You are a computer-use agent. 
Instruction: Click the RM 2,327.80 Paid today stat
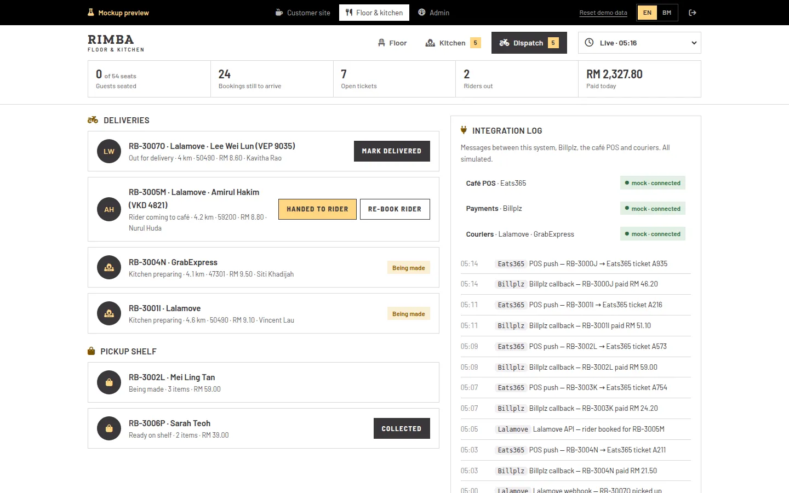pyautogui.click(x=639, y=79)
